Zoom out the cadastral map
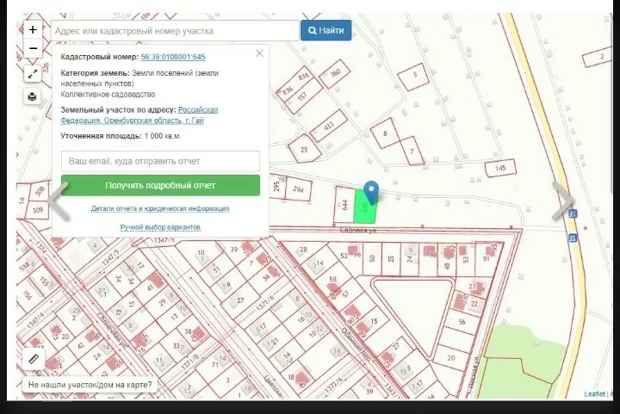The image size is (620, 414). (x=33, y=48)
